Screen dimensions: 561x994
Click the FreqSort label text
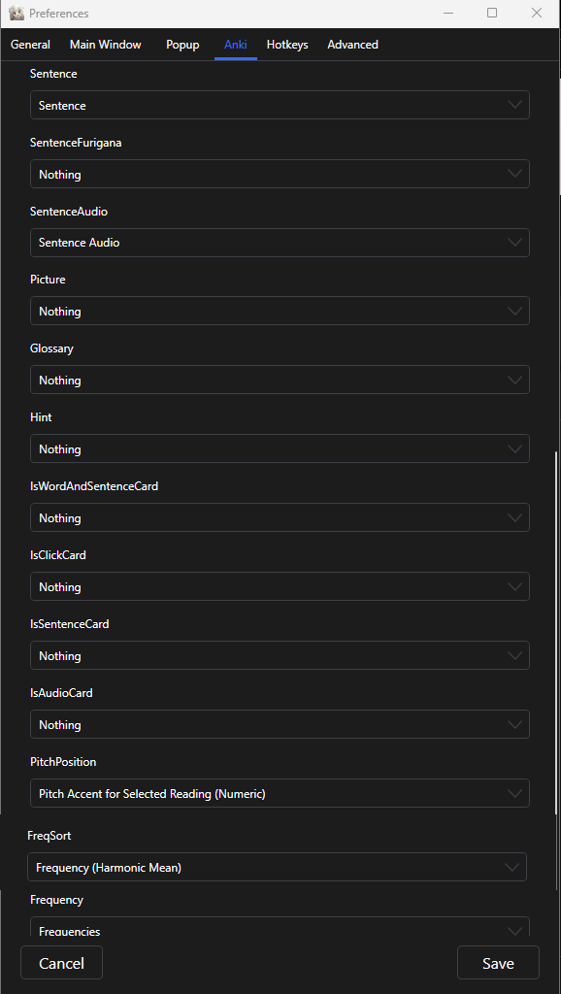pos(49,836)
